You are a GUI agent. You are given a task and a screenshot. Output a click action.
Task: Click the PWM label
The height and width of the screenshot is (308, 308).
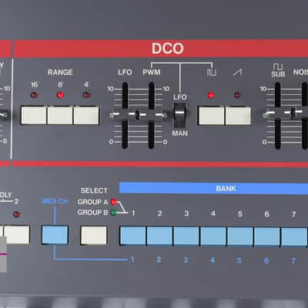point(152,72)
